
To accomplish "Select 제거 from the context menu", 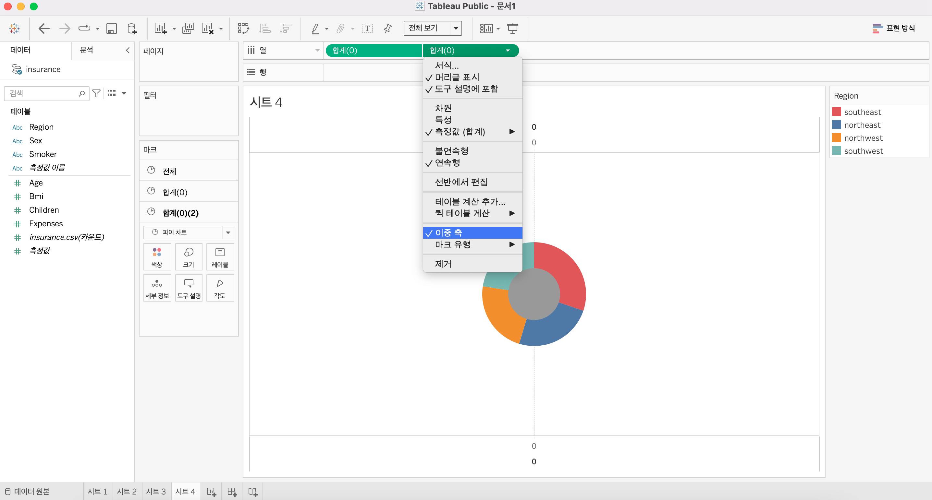I will click(x=443, y=264).
